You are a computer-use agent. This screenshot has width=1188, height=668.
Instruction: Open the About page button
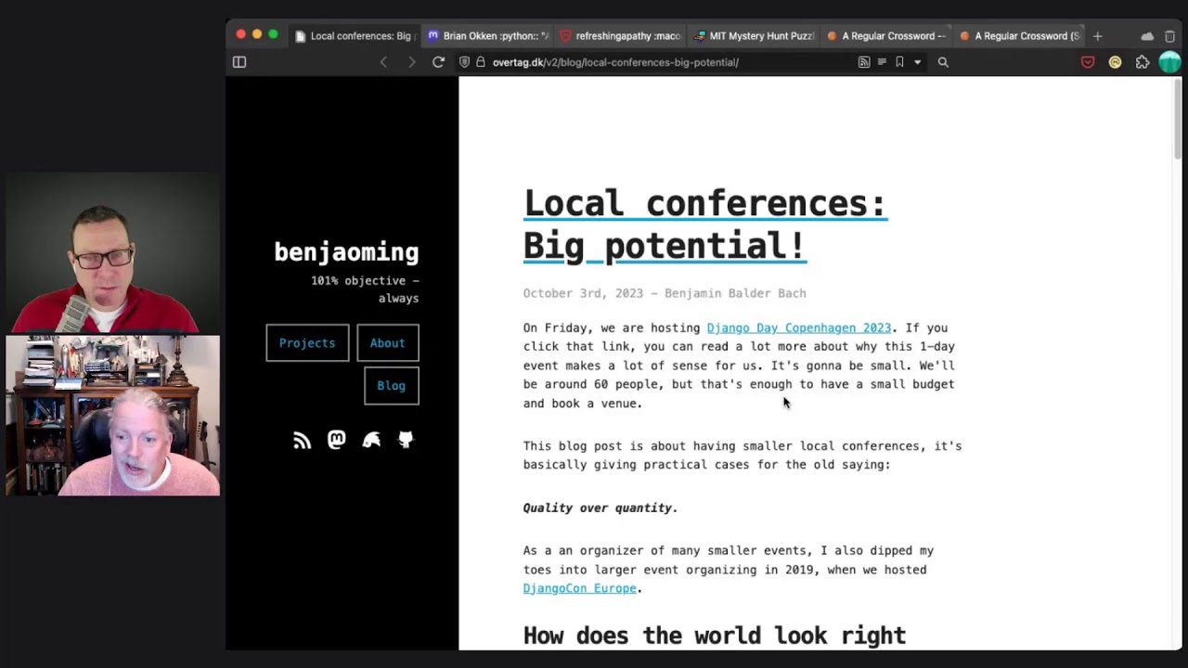click(388, 343)
